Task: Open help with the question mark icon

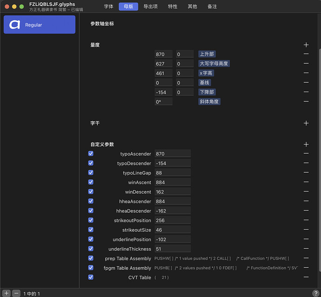Action: tap(315, 293)
